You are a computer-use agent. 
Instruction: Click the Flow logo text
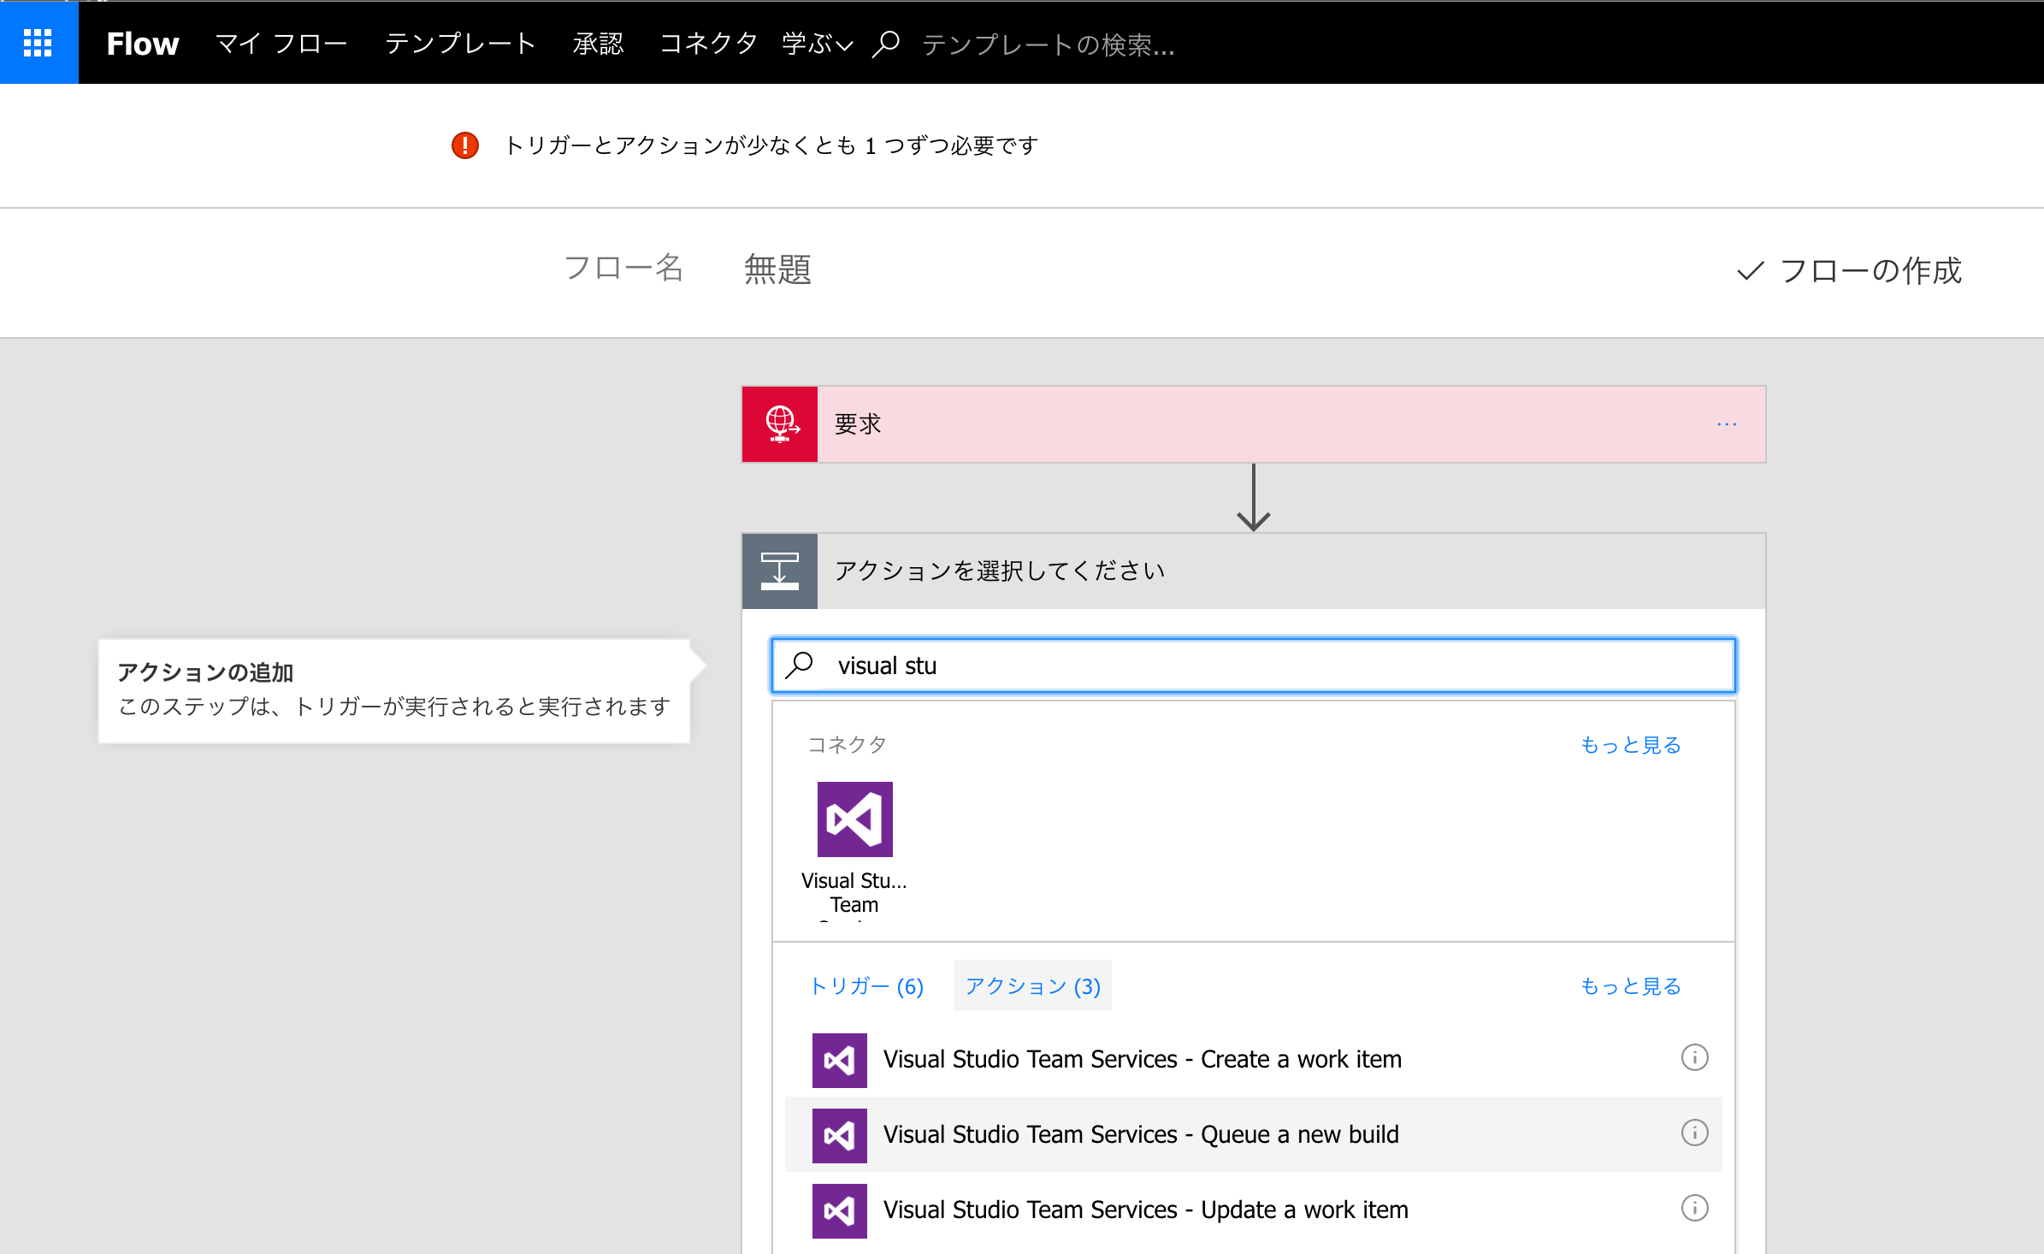[142, 44]
